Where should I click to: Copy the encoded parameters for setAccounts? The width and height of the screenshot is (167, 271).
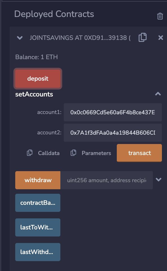[73, 153]
